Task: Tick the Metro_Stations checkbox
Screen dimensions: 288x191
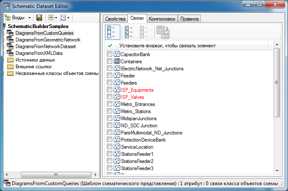Action: pos(110,111)
